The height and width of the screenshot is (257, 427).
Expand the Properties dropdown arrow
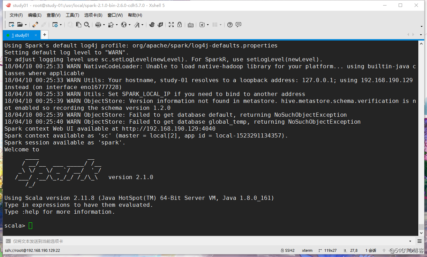click(61, 25)
